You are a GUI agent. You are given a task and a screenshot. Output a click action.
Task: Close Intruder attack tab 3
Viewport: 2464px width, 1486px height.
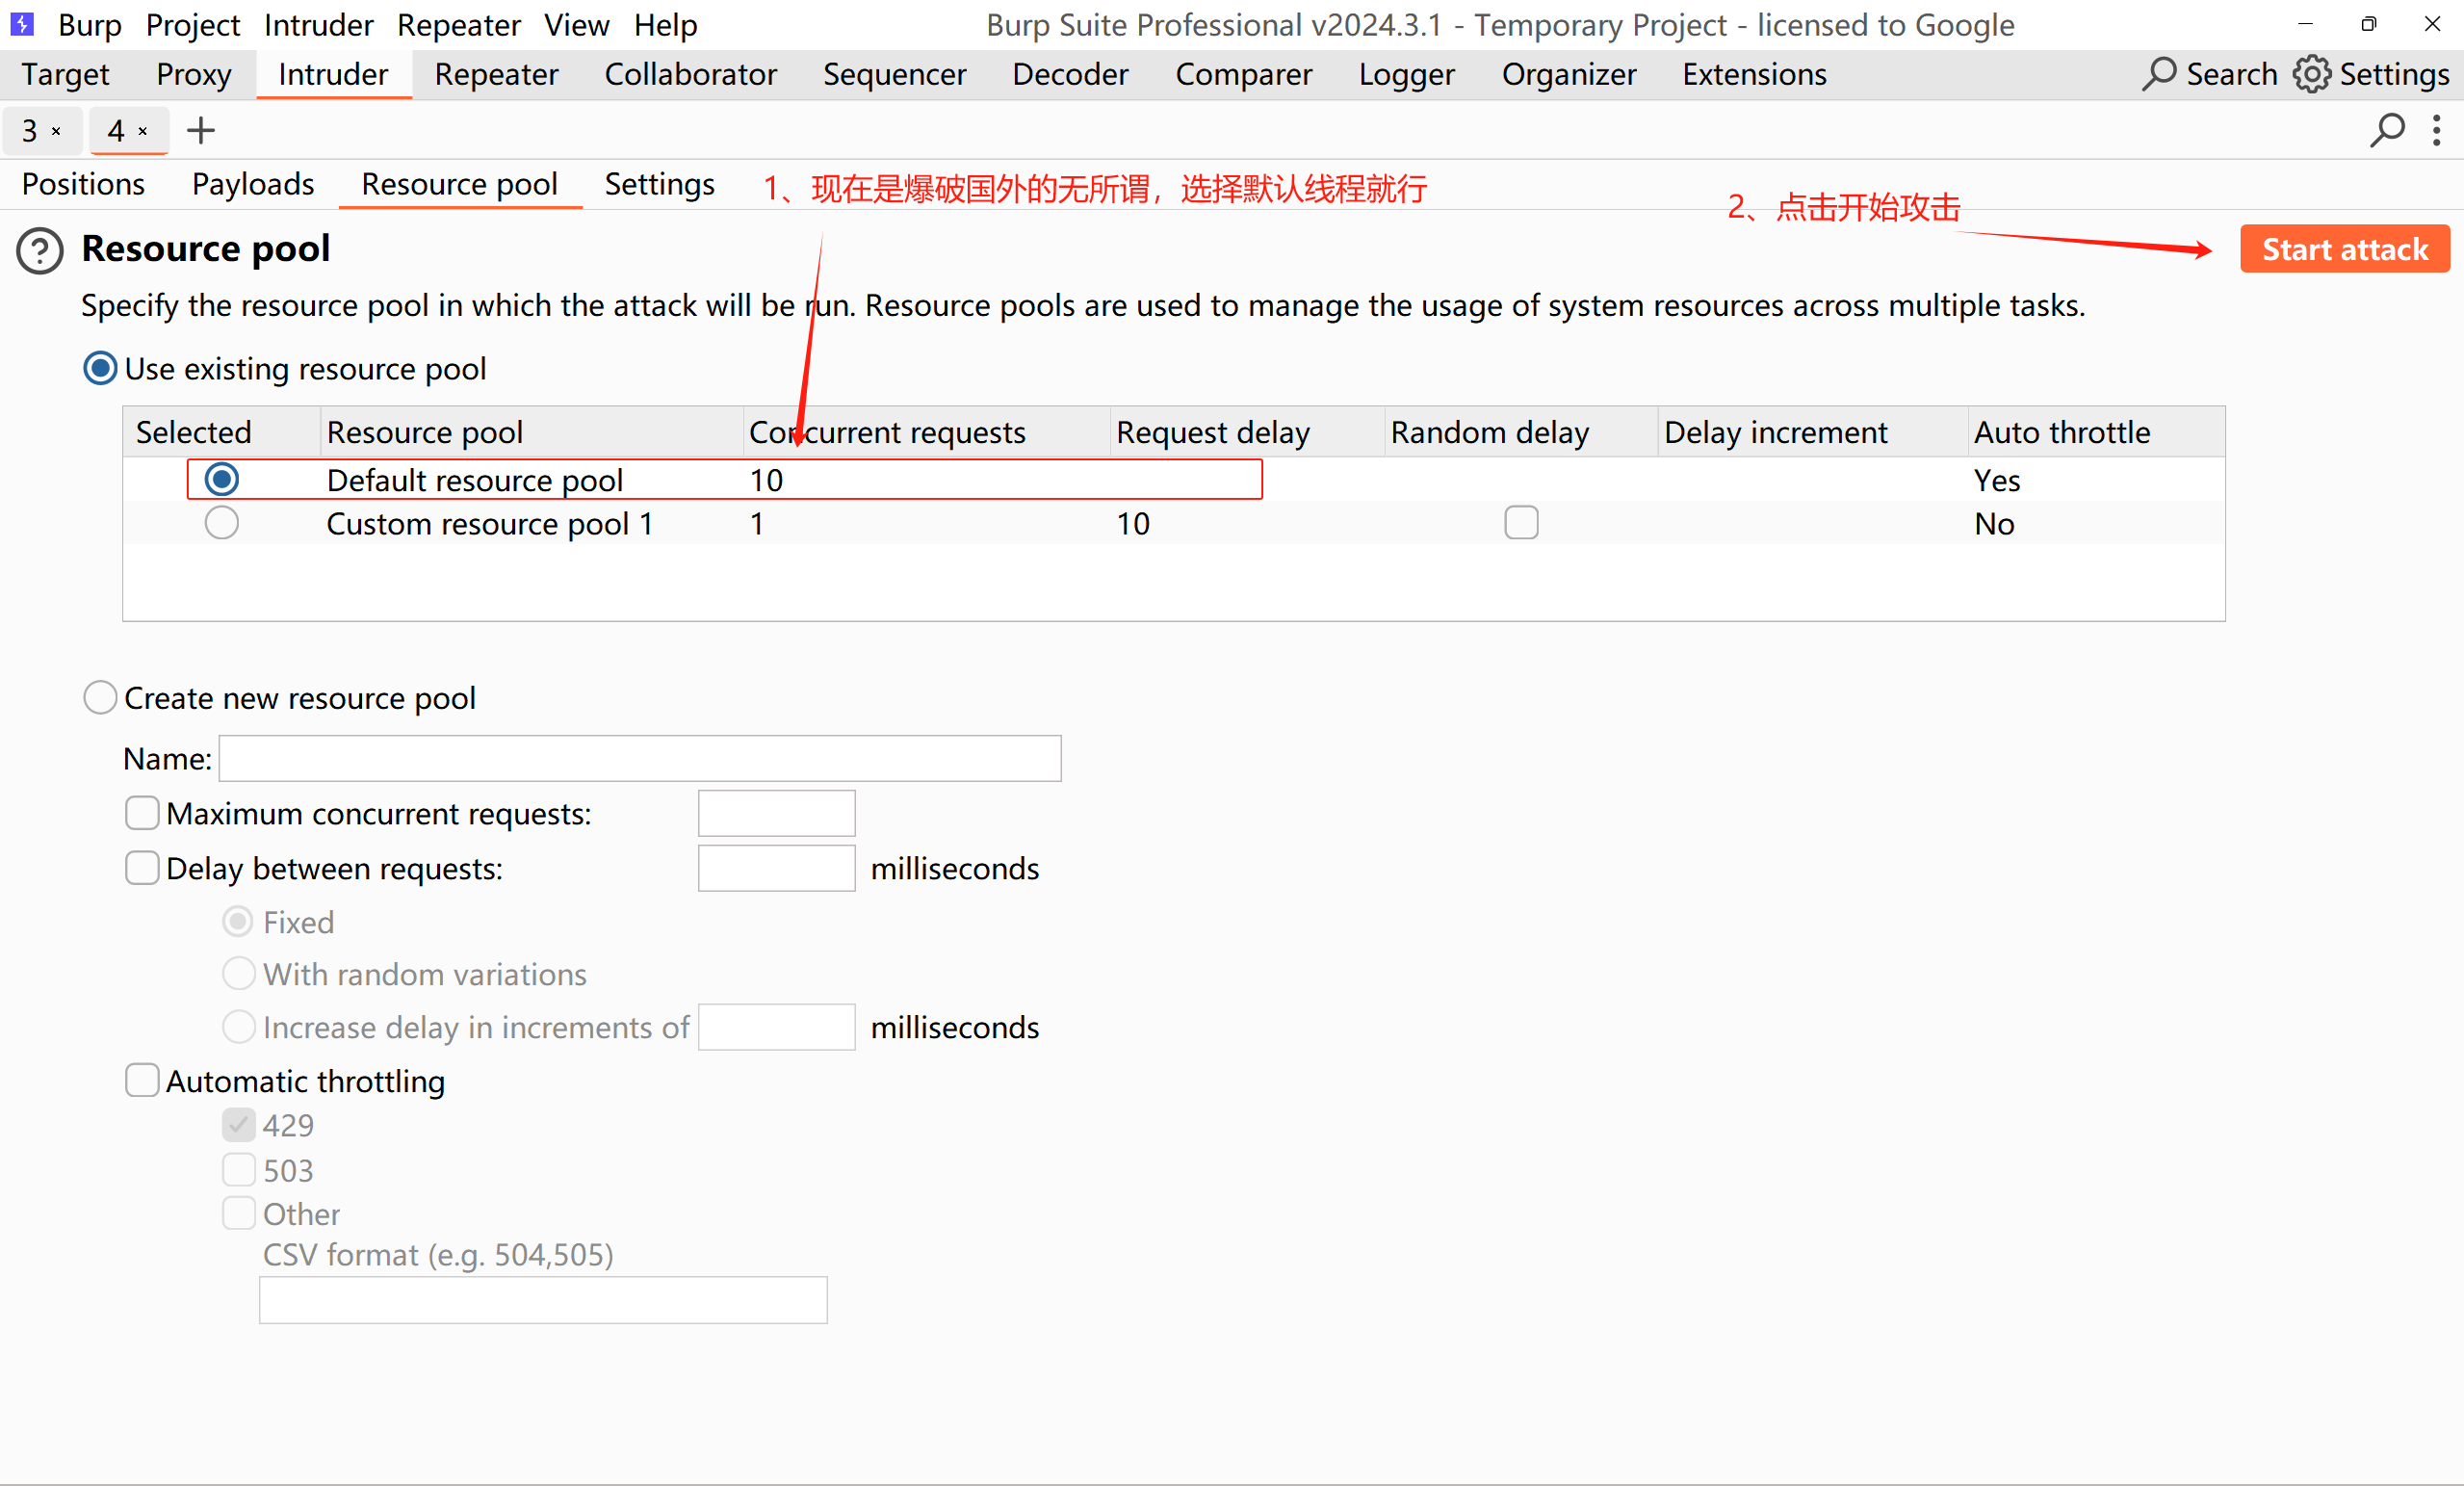tap(57, 131)
